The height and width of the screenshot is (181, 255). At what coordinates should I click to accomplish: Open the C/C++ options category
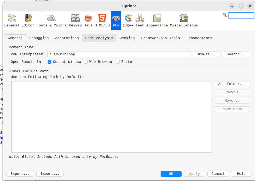click(128, 21)
